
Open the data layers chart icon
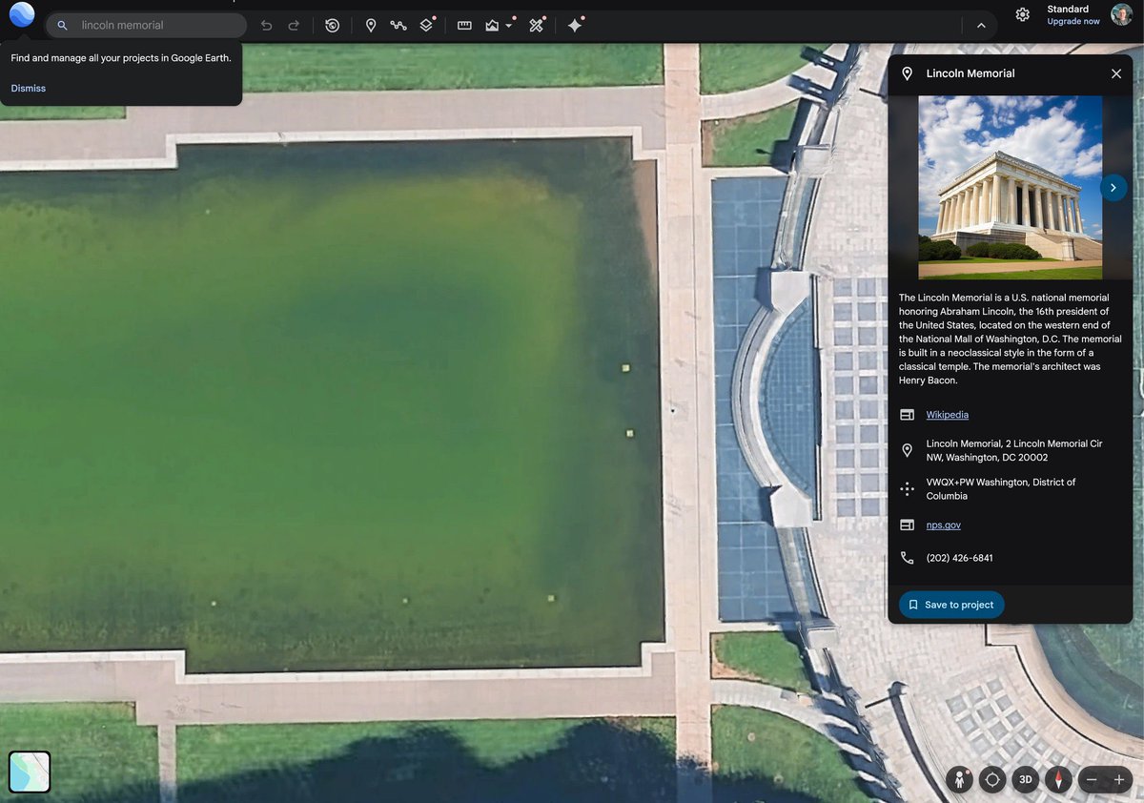click(x=492, y=26)
